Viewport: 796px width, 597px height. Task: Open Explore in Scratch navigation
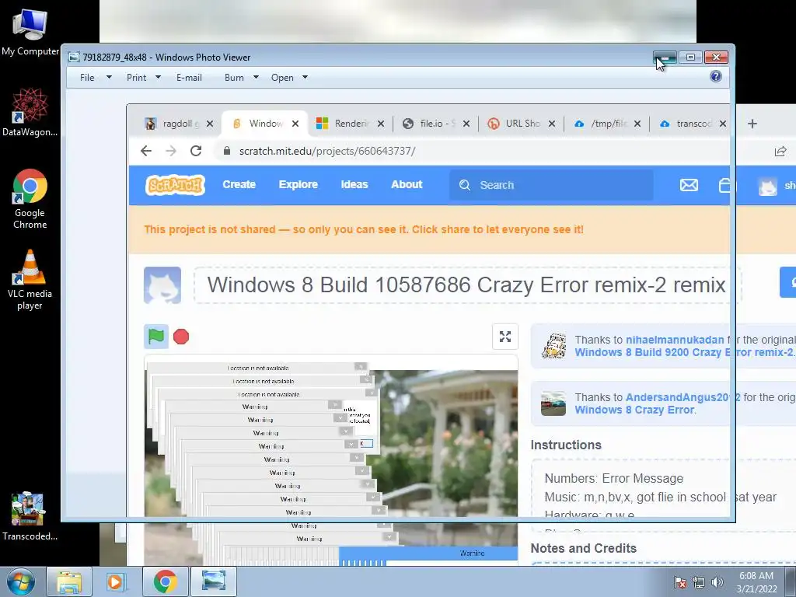298,185
